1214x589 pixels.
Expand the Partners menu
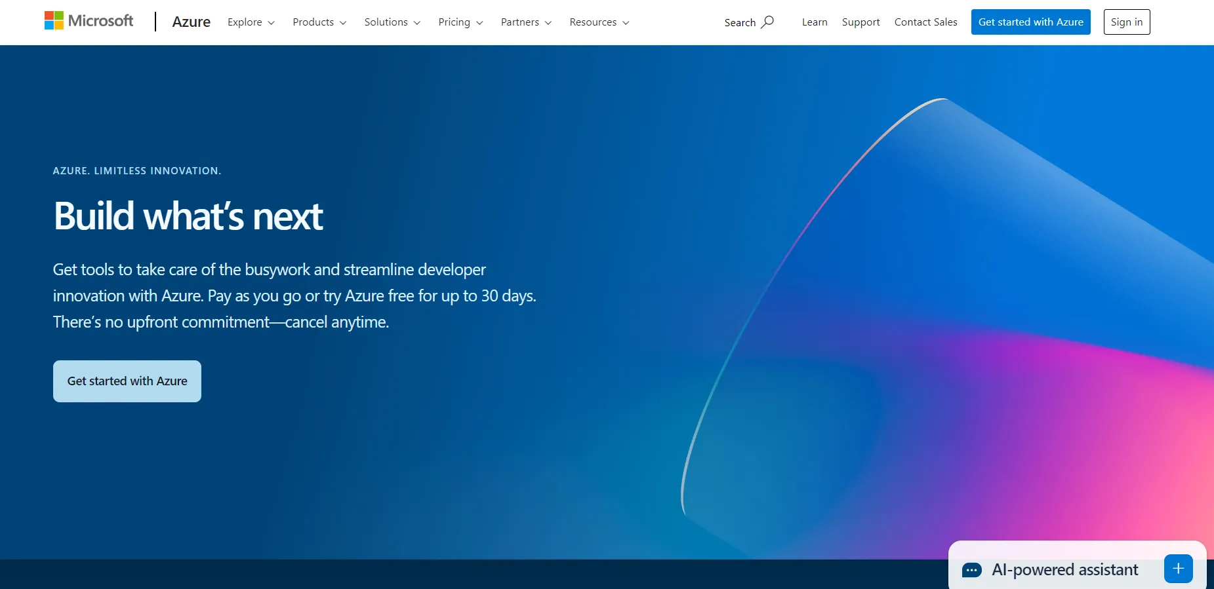pyautogui.click(x=526, y=22)
